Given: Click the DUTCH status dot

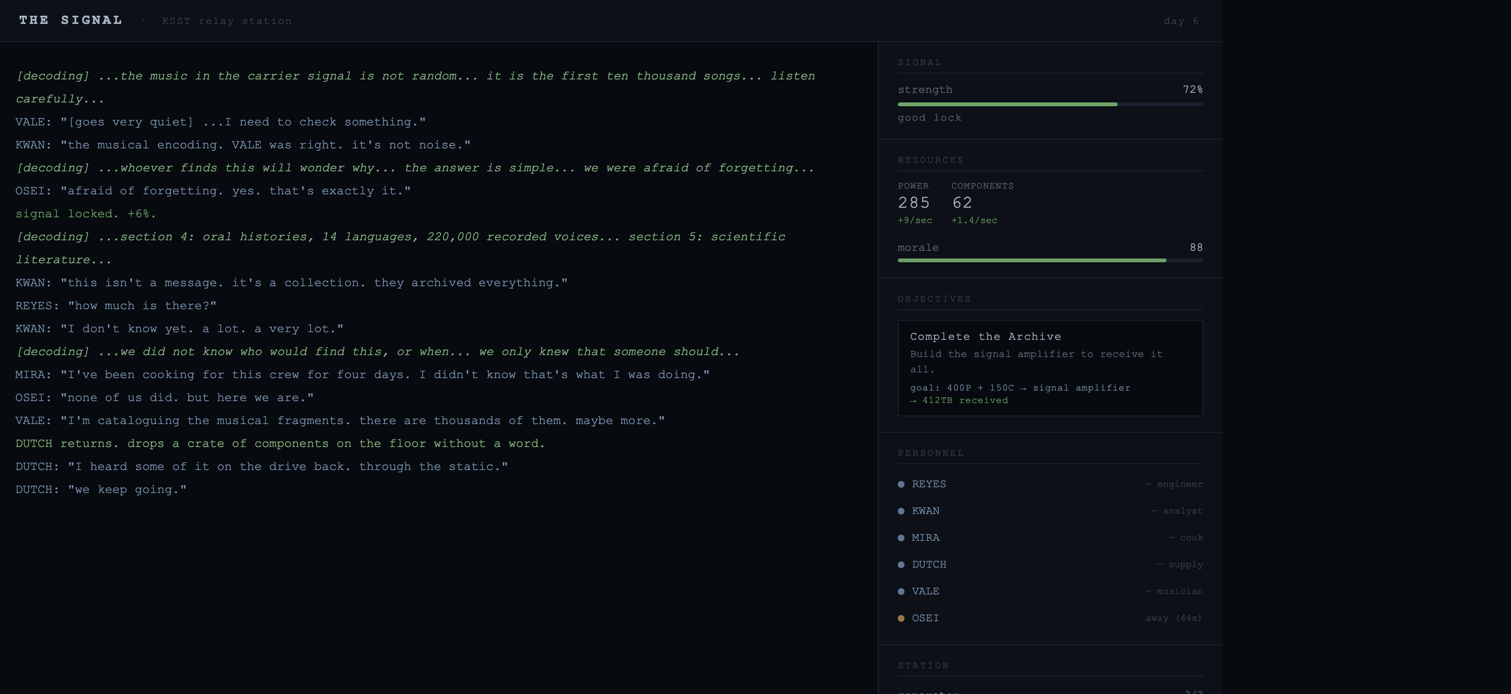Looking at the screenshot, I should [x=901, y=565].
